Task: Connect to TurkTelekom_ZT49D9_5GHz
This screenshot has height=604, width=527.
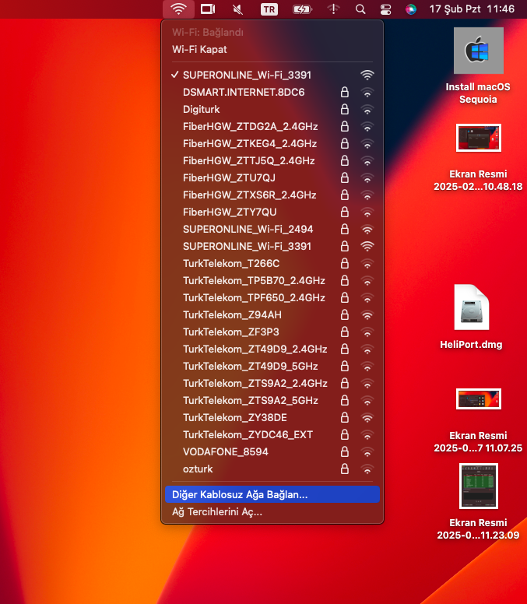Action: 272,367
